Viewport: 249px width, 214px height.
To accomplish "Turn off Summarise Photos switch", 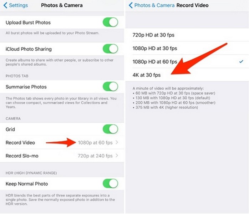I will 110,87.
